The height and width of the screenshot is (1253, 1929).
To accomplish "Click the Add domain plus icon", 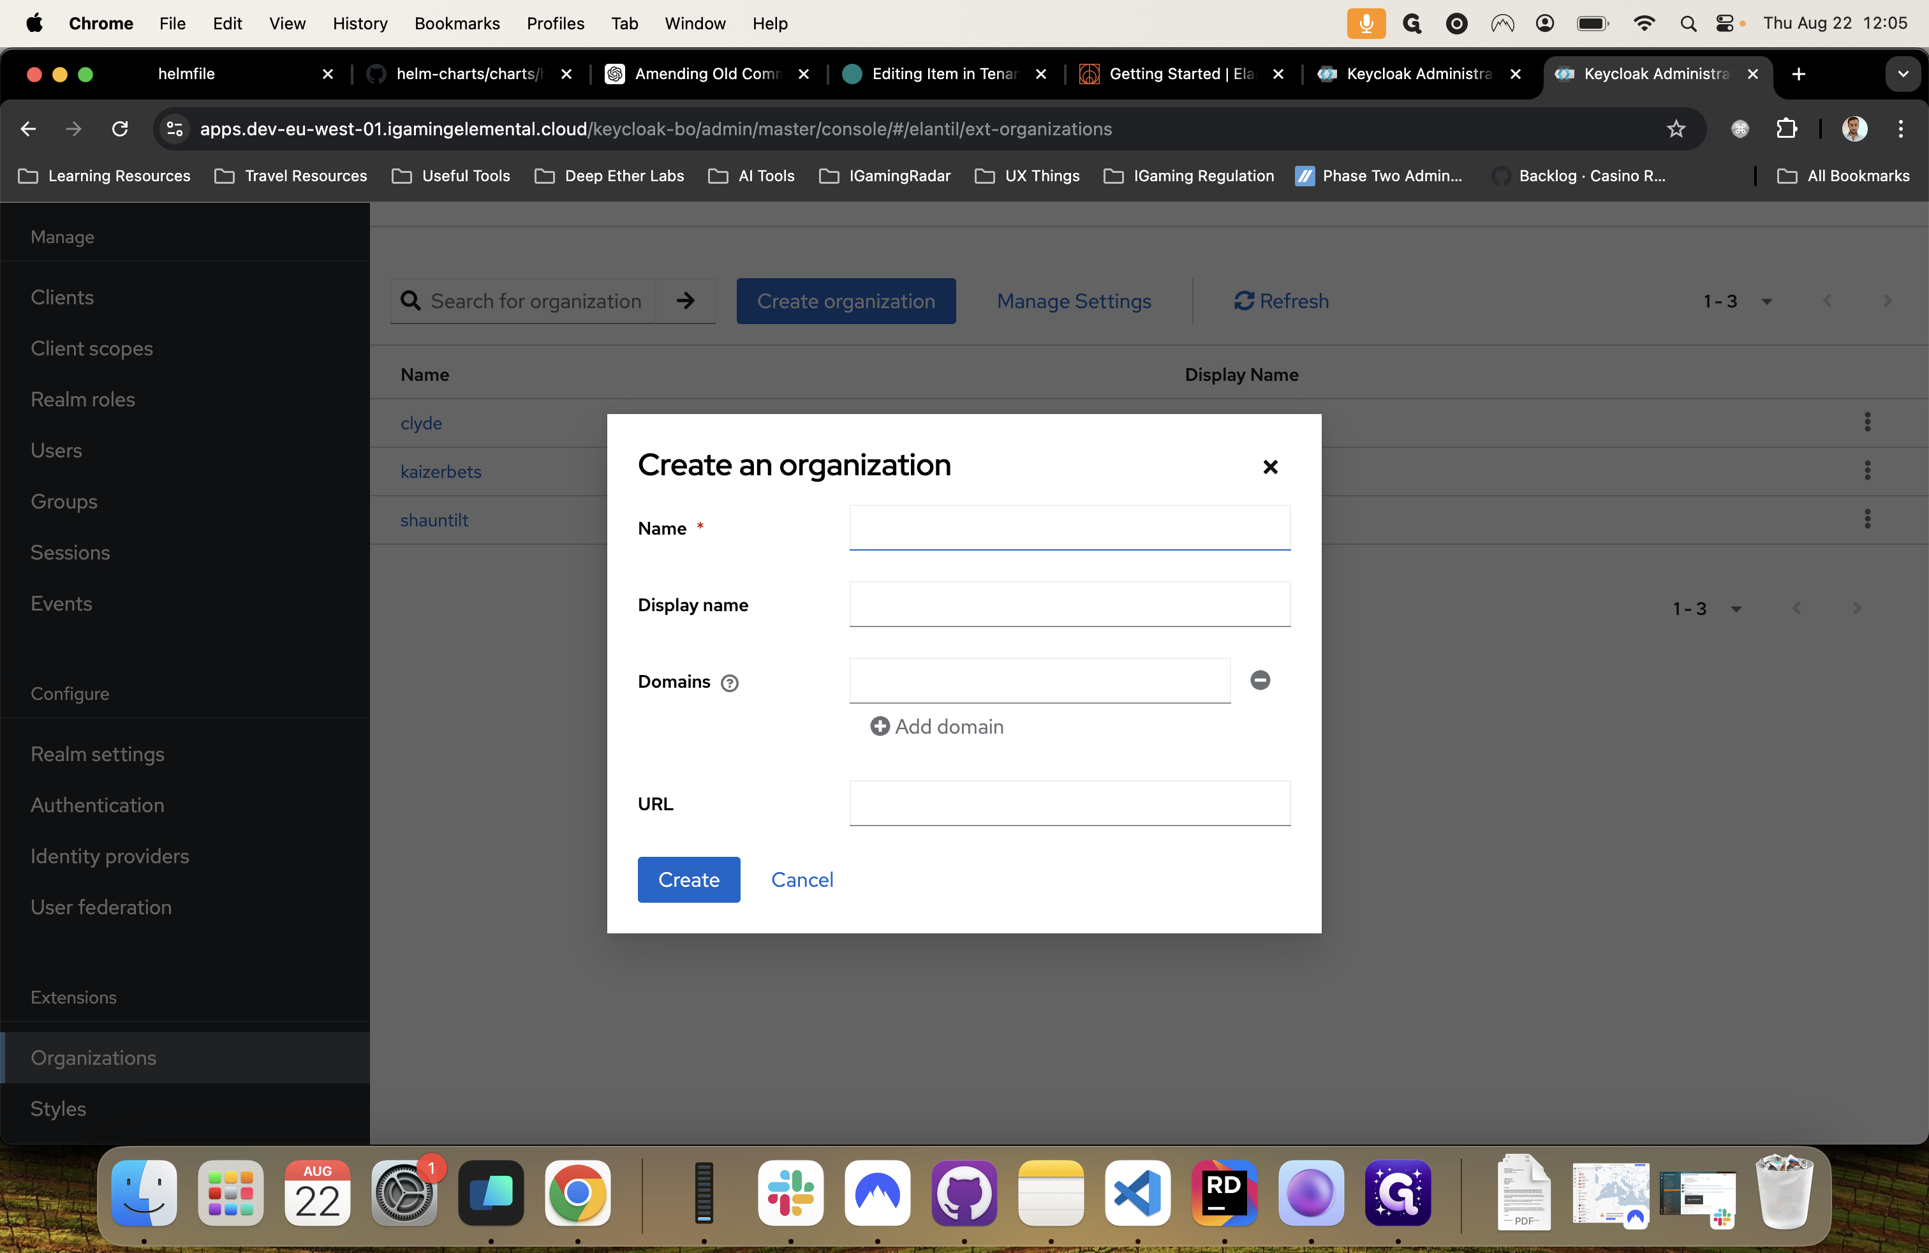I will [880, 726].
